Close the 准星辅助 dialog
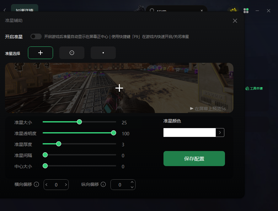 pos(235,21)
